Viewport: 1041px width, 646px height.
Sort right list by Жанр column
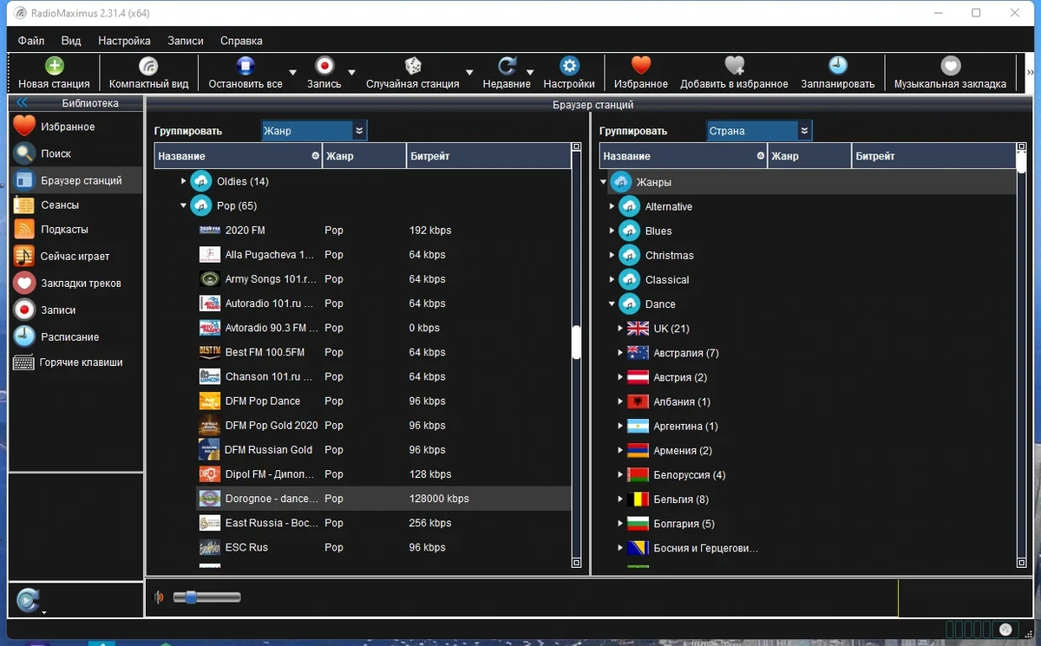[809, 156]
